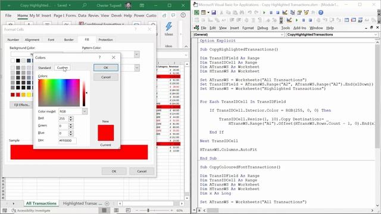The width and height of the screenshot is (381, 214).
Task: Open the Project Explorer from VBA toolbar
Action: click(x=292, y=12)
